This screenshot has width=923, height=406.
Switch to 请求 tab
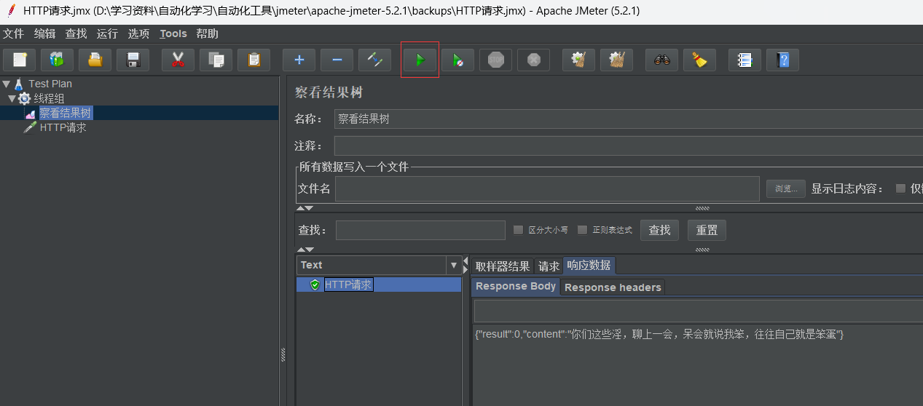click(x=549, y=266)
